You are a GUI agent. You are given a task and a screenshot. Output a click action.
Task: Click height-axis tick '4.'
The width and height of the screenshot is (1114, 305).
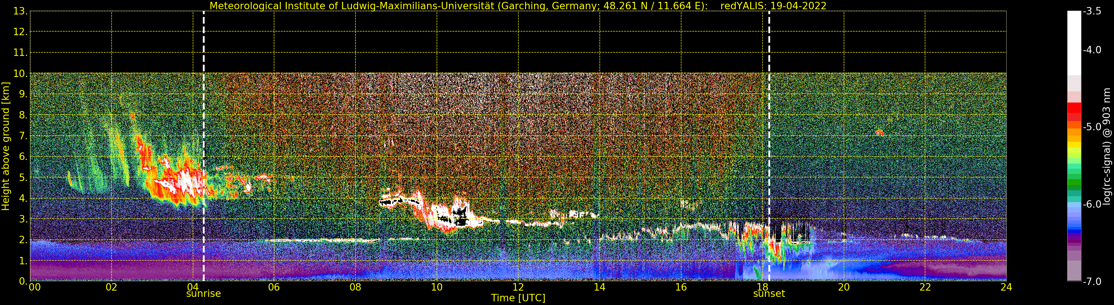coord(23,198)
